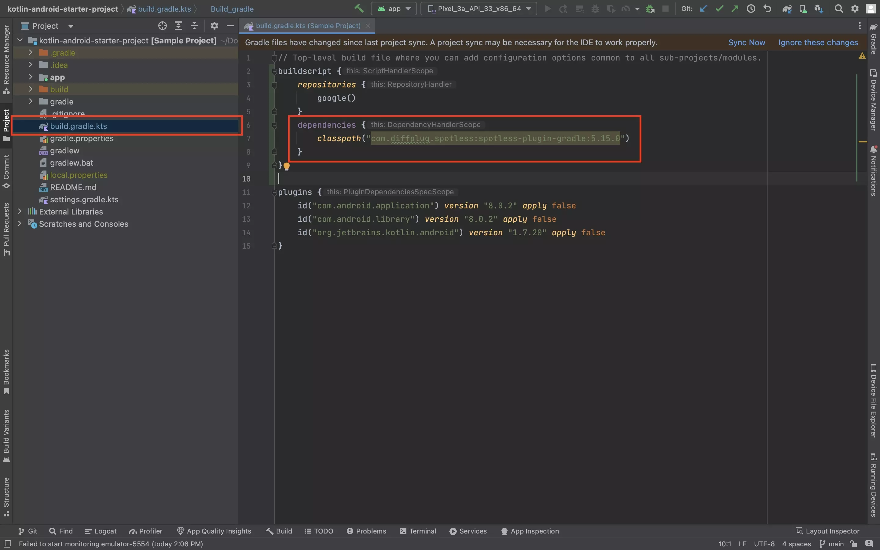880x550 pixels.
Task: Click the LF line separator widget
Action: pyautogui.click(x=743, y=544)
